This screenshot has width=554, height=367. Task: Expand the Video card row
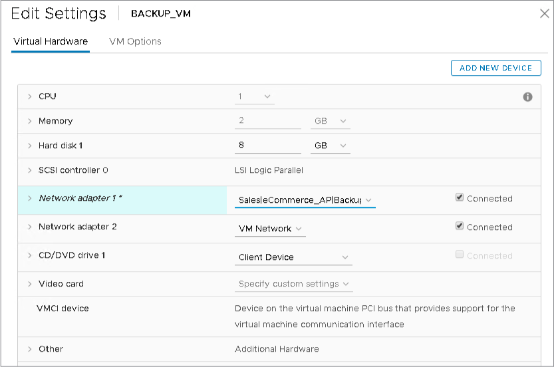click(30, 285)
